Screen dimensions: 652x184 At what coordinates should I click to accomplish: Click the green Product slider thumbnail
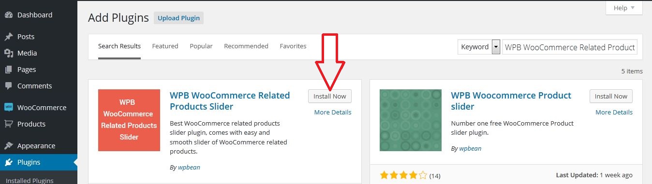(x=411, y=120)
